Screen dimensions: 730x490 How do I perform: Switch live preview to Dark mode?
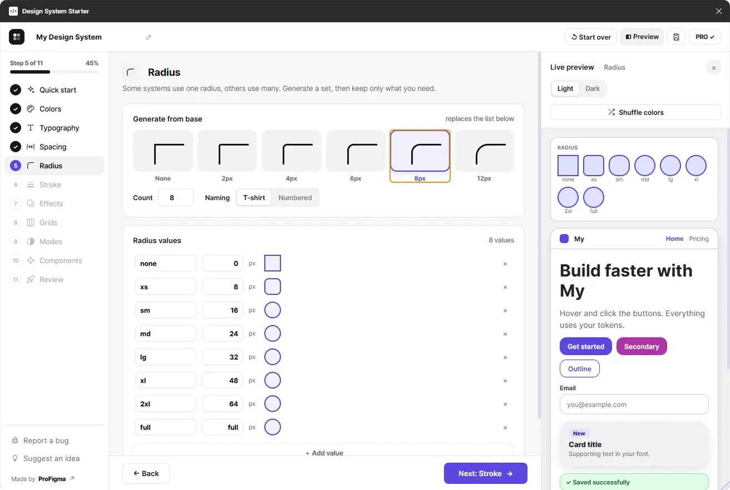593,88
